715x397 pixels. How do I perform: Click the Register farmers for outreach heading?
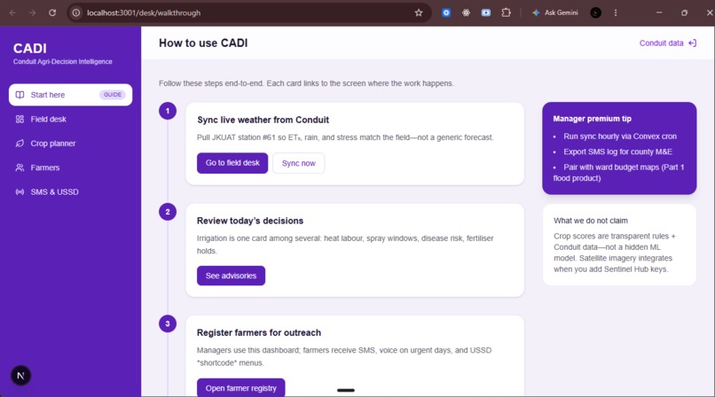coord(258,333)
